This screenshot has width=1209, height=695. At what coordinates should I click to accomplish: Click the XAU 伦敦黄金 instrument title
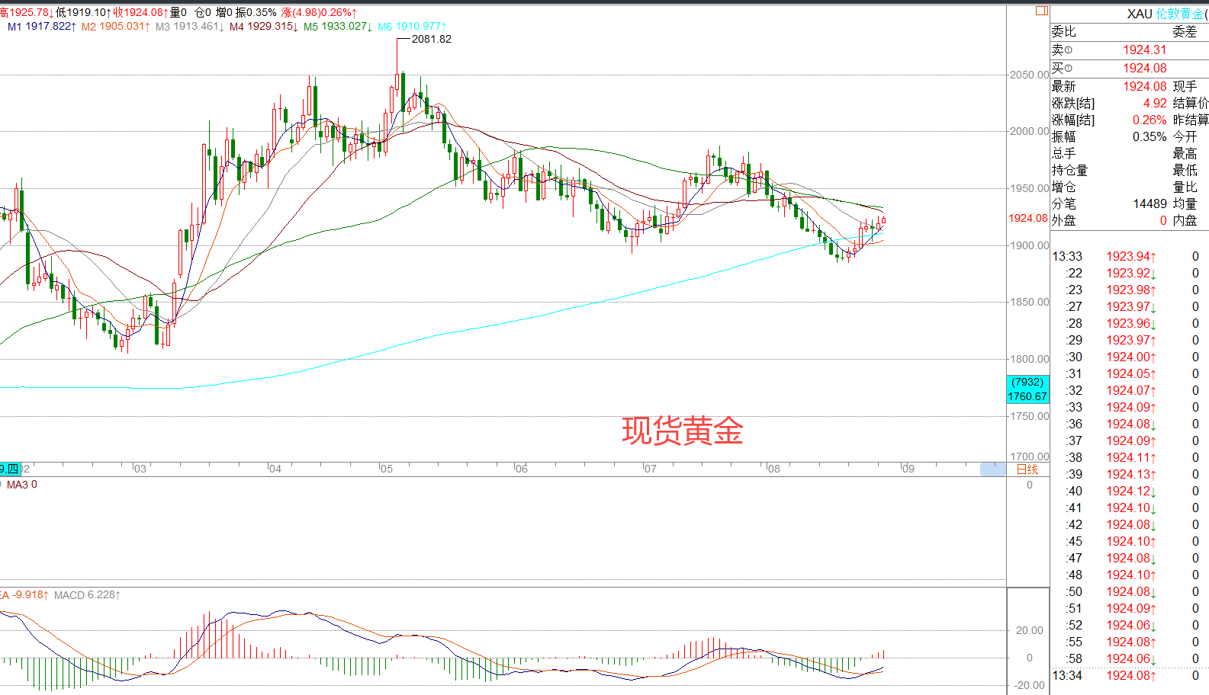coord(1167,14)
